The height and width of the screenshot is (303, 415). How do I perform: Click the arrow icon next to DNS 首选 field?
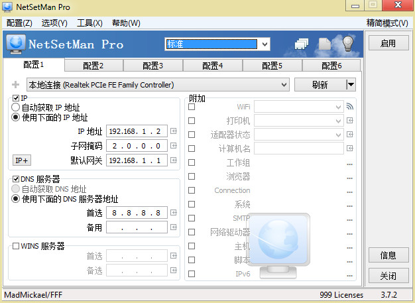click(173, 212)
